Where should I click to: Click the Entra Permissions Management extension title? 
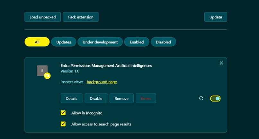[106, 66]
